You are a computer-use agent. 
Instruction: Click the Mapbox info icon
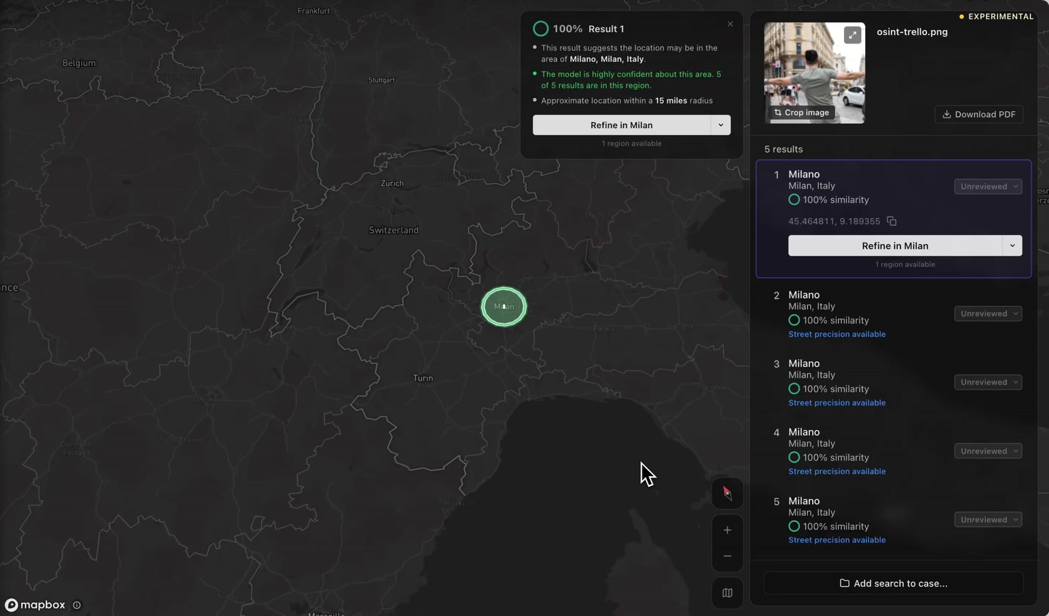pos(77,605)
